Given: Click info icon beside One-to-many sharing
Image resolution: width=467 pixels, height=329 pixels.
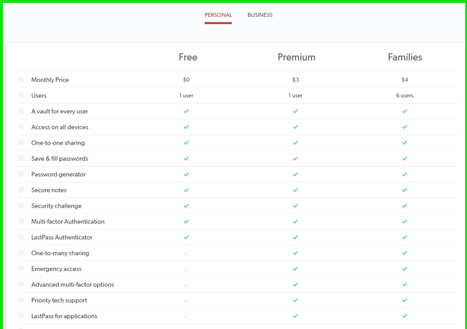Looking at the screenshot, I should 21,252.
